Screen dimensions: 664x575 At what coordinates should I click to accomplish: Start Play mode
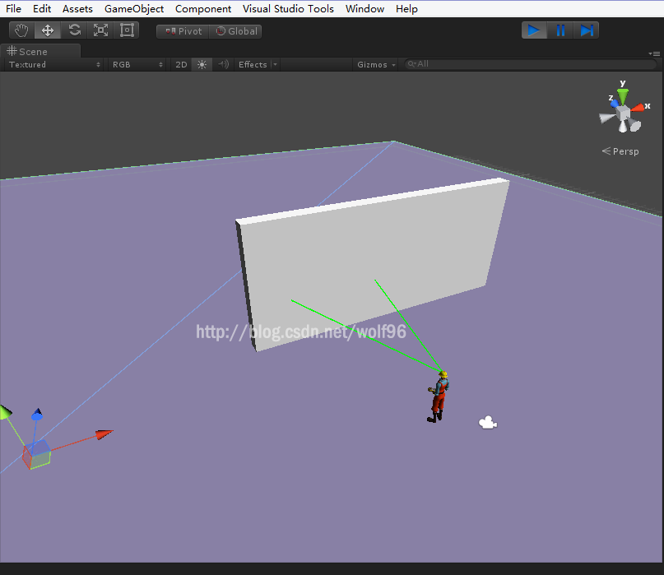click(534, 30)
